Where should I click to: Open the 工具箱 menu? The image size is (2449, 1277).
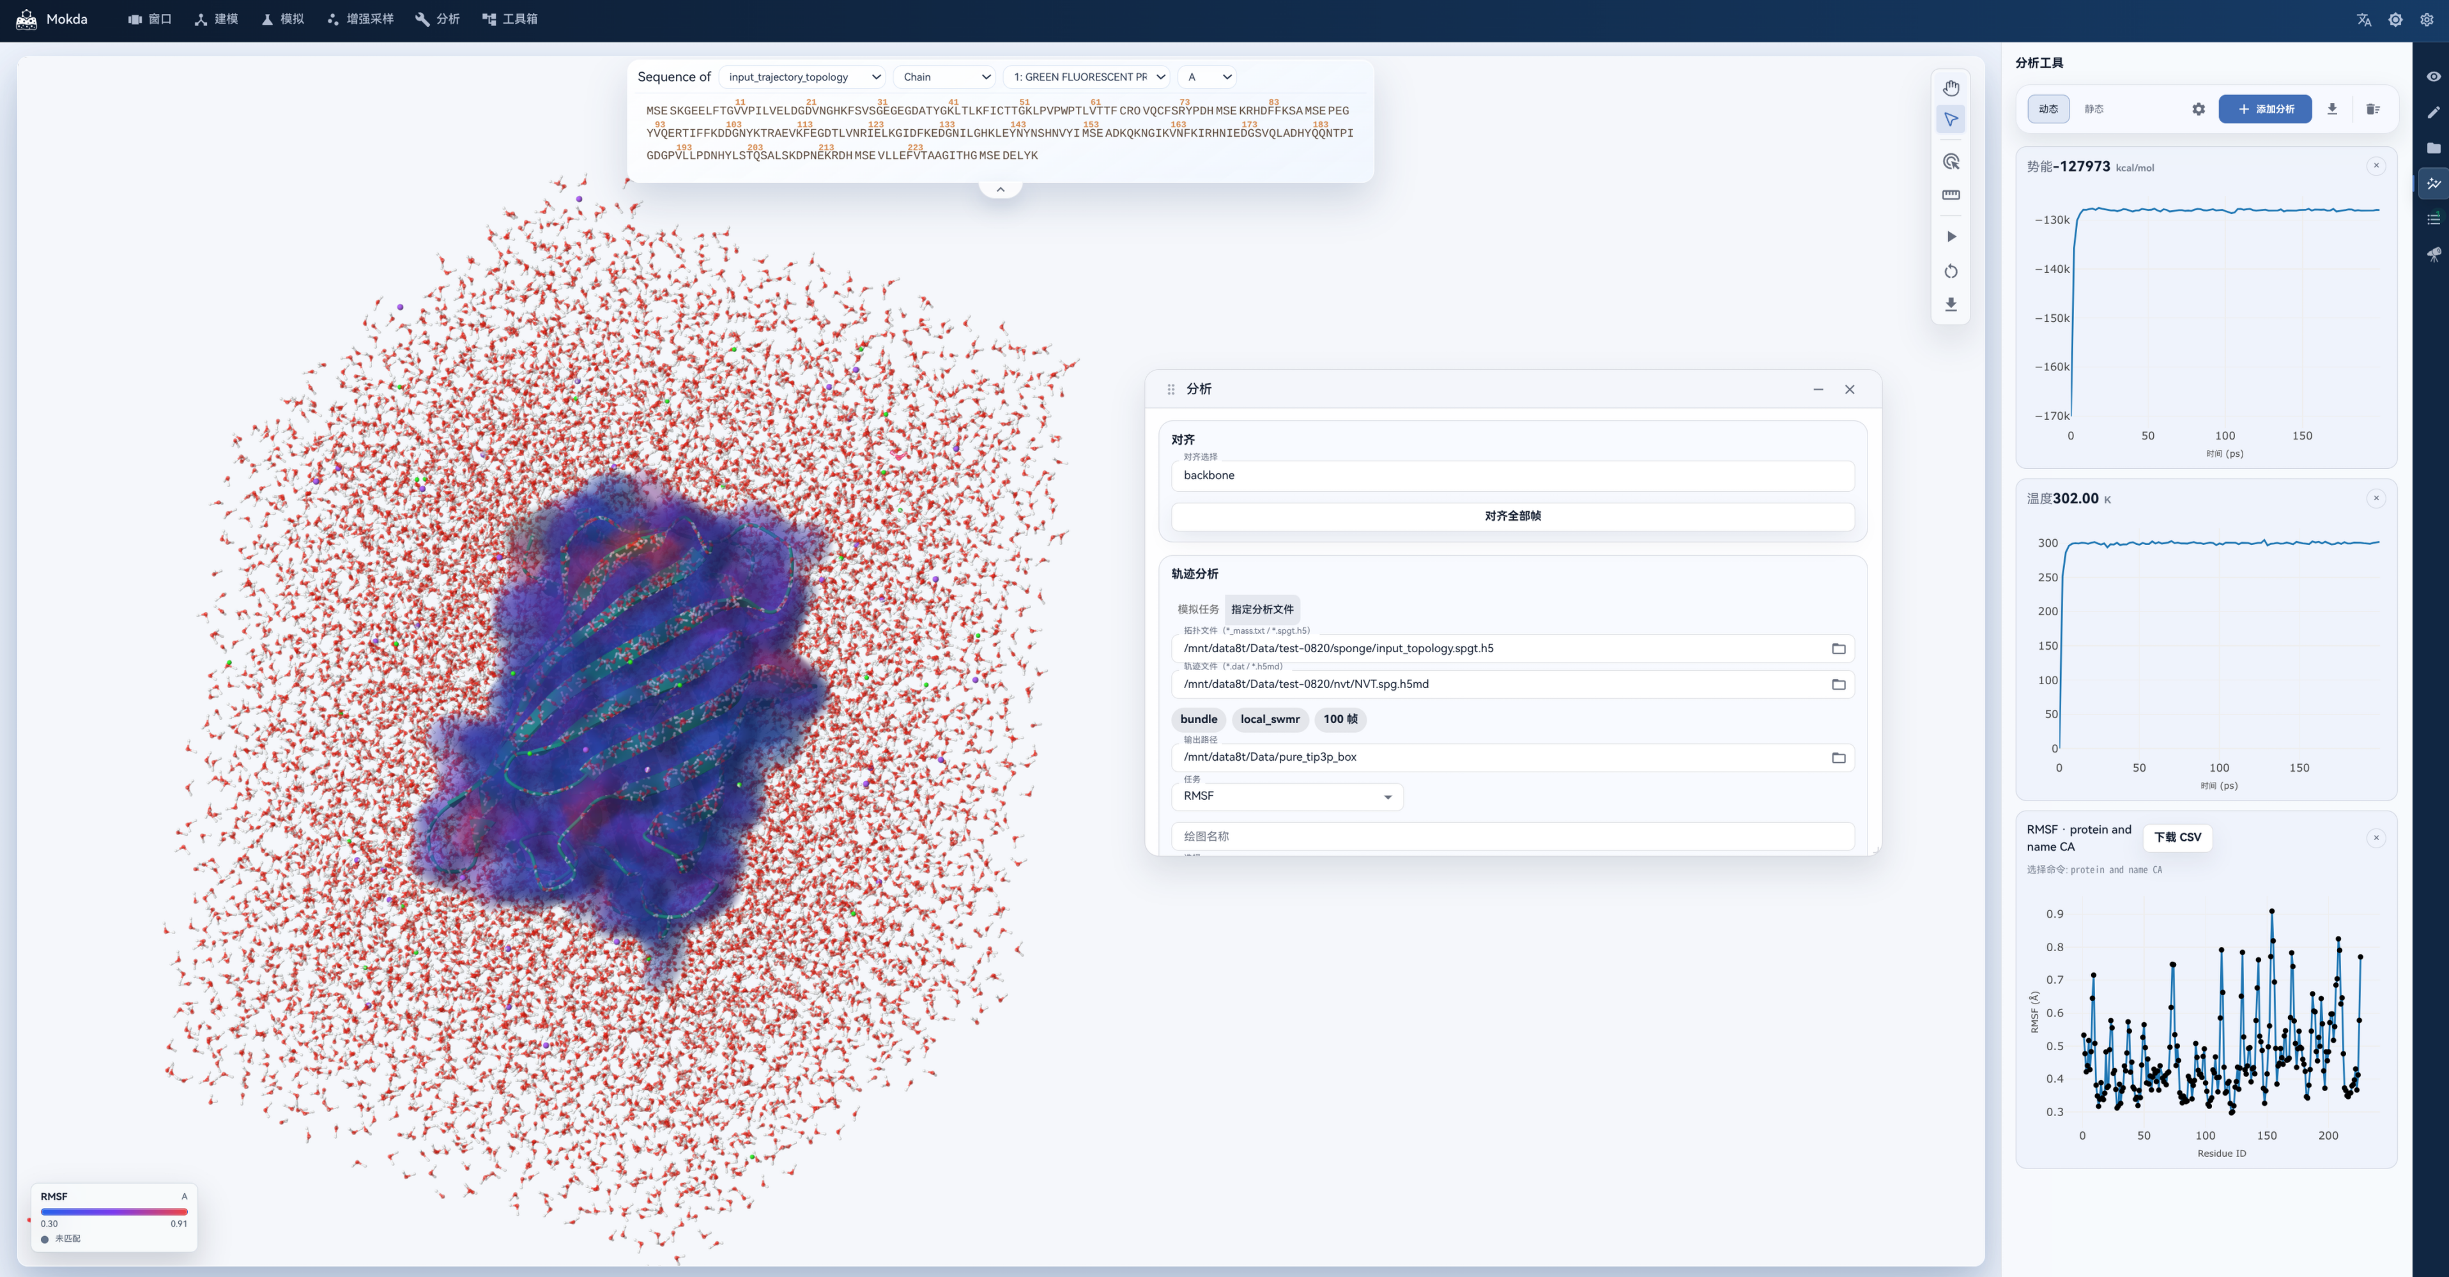pos(511,19)
